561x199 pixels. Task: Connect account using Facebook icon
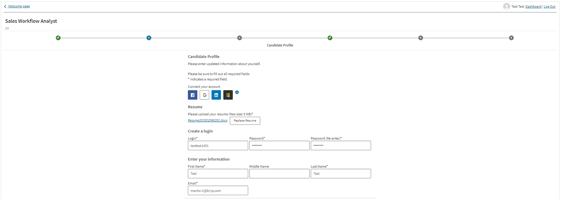pyautogui.click(x=193, y=95)
